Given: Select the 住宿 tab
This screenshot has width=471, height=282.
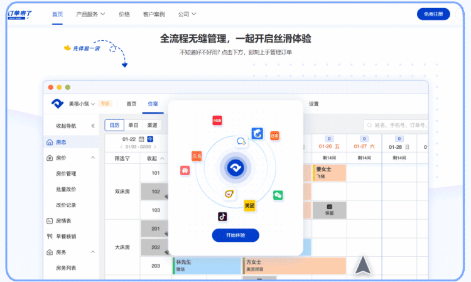Looking at the screenshot, I should point(153,104).
